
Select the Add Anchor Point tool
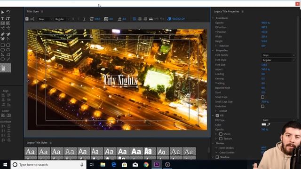pyautogui.click(x=2, y=39)
